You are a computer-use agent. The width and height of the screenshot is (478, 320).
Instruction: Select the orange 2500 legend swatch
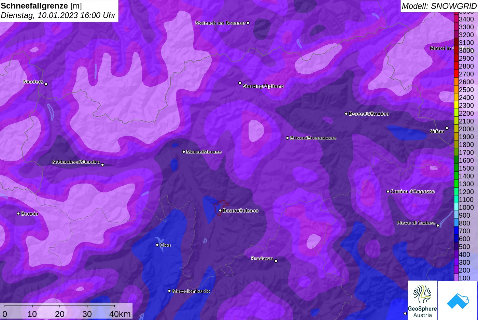456,89
